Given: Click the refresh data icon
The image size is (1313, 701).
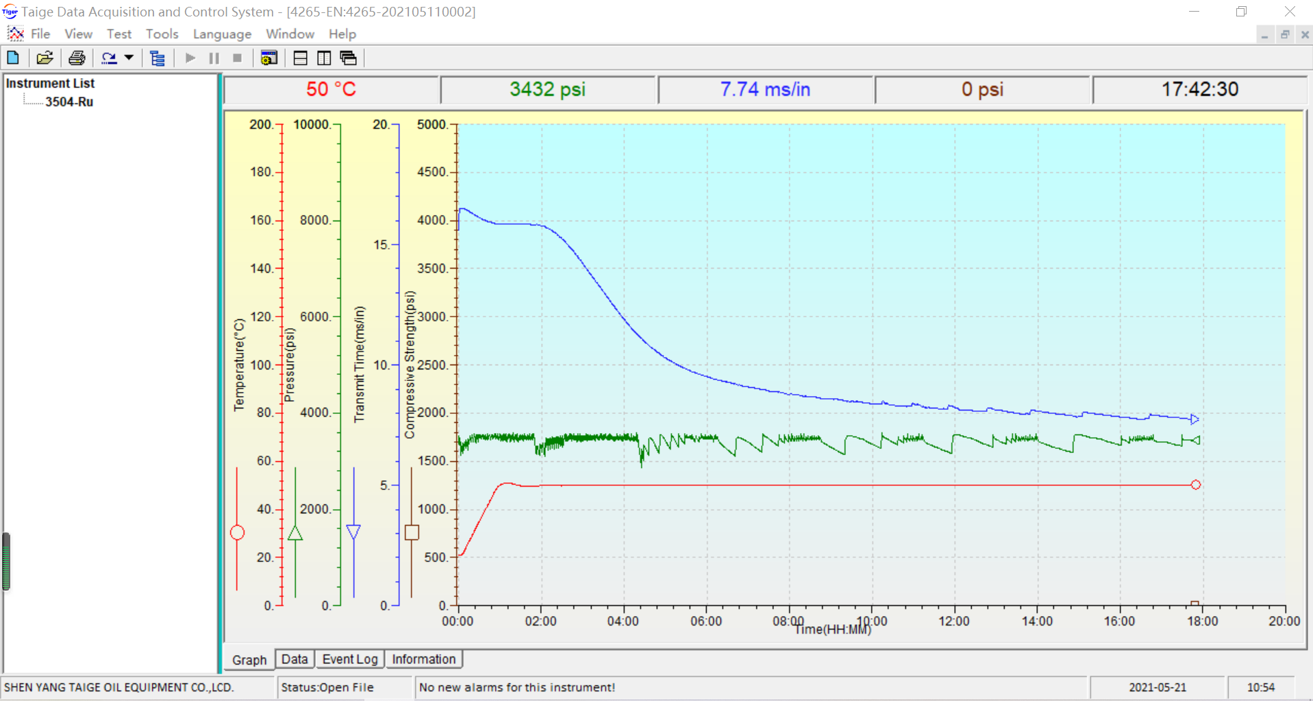Looking at the screenshot, I should 109,58.
